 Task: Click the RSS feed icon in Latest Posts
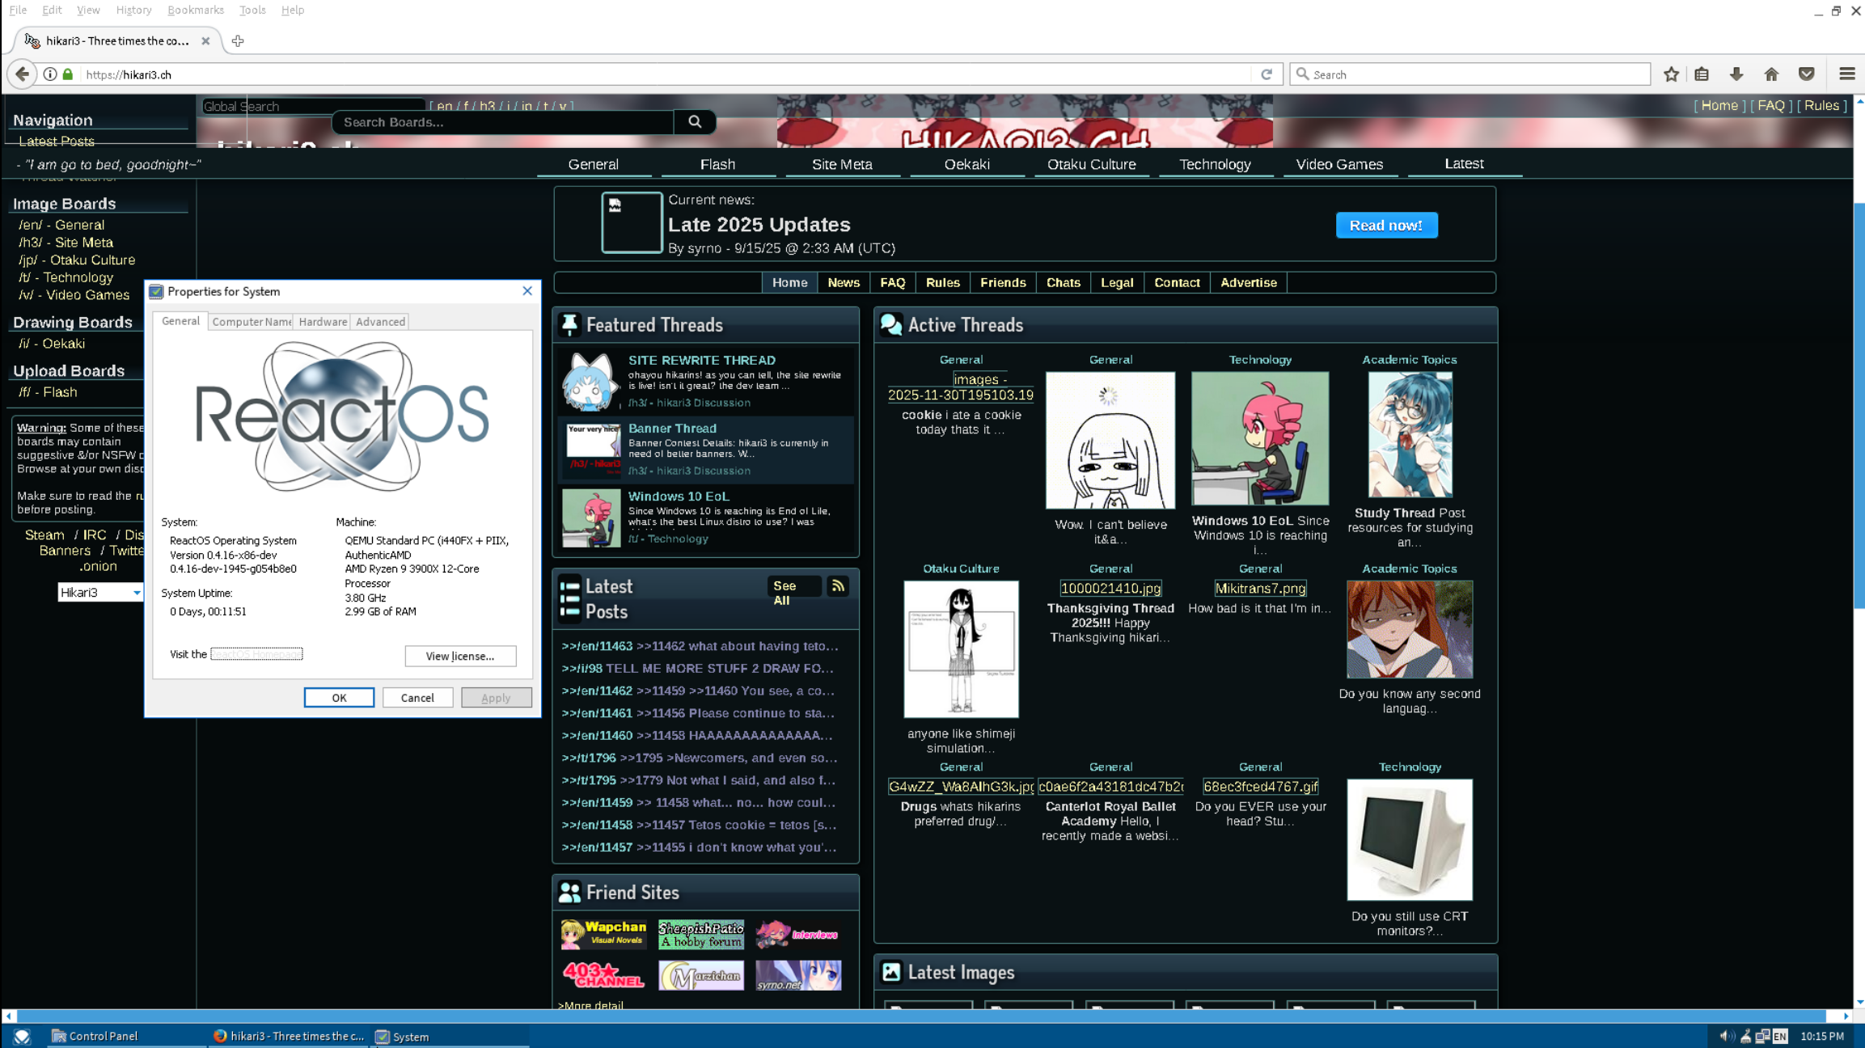pyautogui.click(x=838, y=586)
